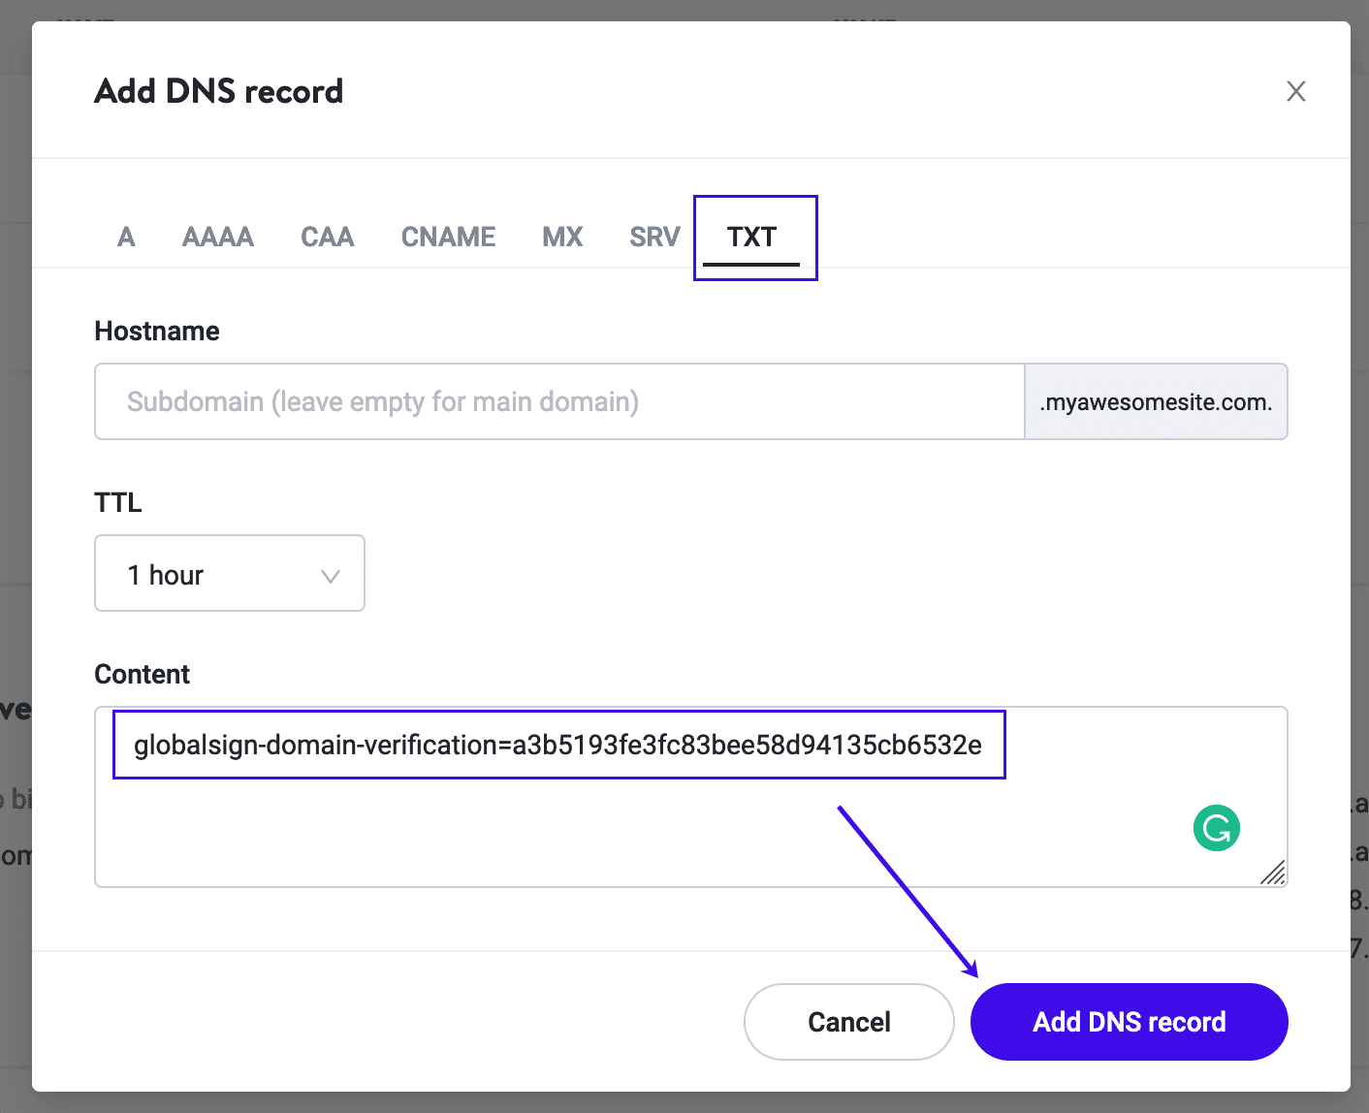Click the Hostname field label
Screen dimensions: 1369x1113
[156, 331]
